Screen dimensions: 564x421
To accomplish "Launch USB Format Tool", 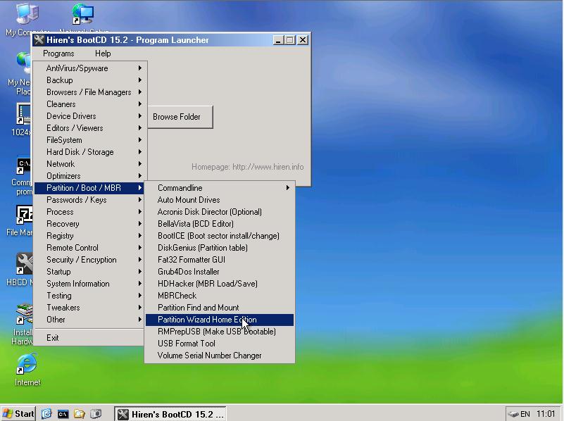I will pyautogui.click(x=220, y=344).
